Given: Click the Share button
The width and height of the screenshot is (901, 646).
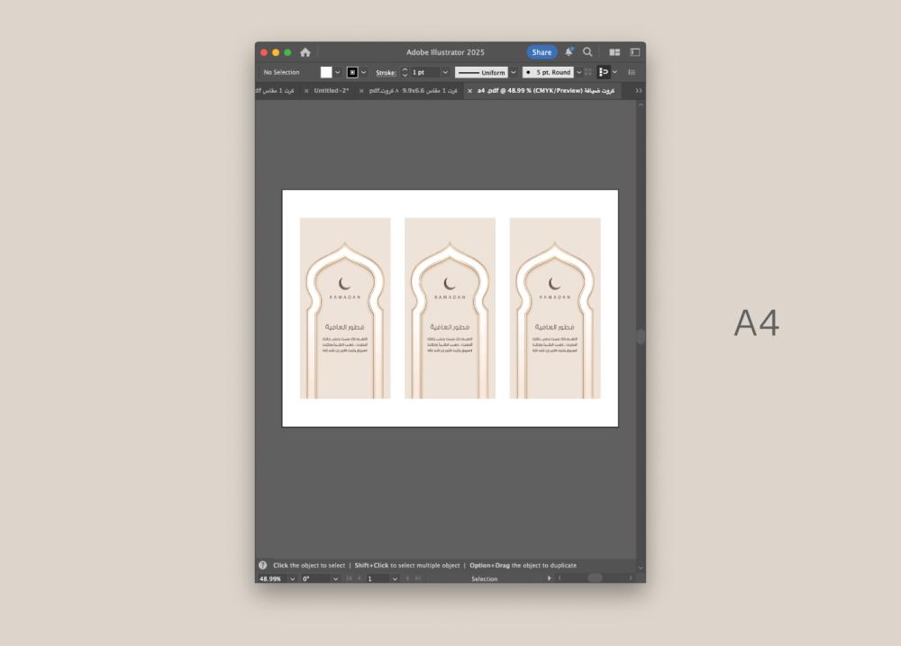Looking at the screenshot, I should pyautogui.click(x=542, y=52).
